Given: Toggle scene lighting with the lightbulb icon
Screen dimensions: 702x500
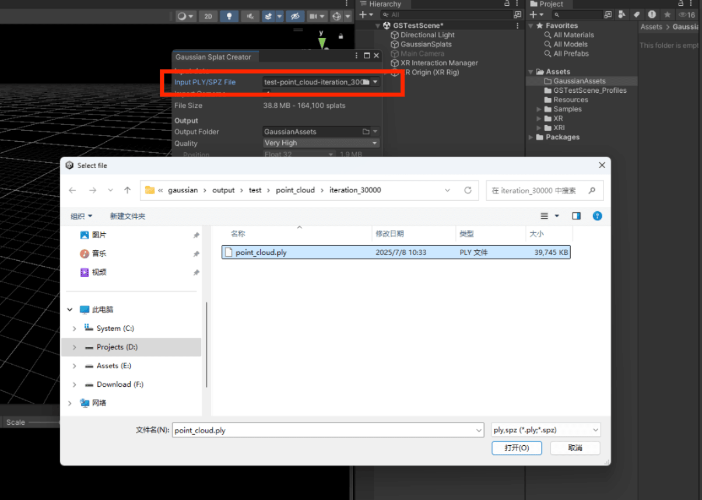Looking at the screenshot, I should click(229, 16).
